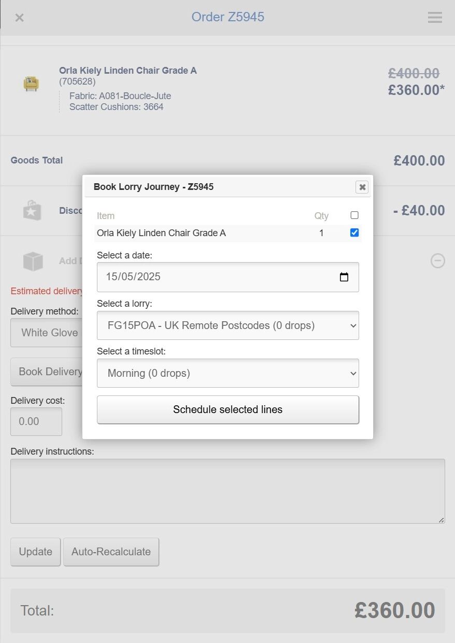
Task: Collapse the delivery section minus icon
Action: [437, 261]
